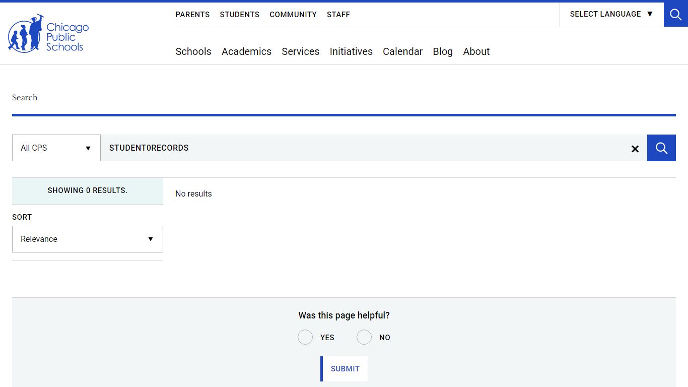The height and width of the screenshot is (387, 688).
Task: Open the Relevance sort dropdown
Action: tap(88, 239)
